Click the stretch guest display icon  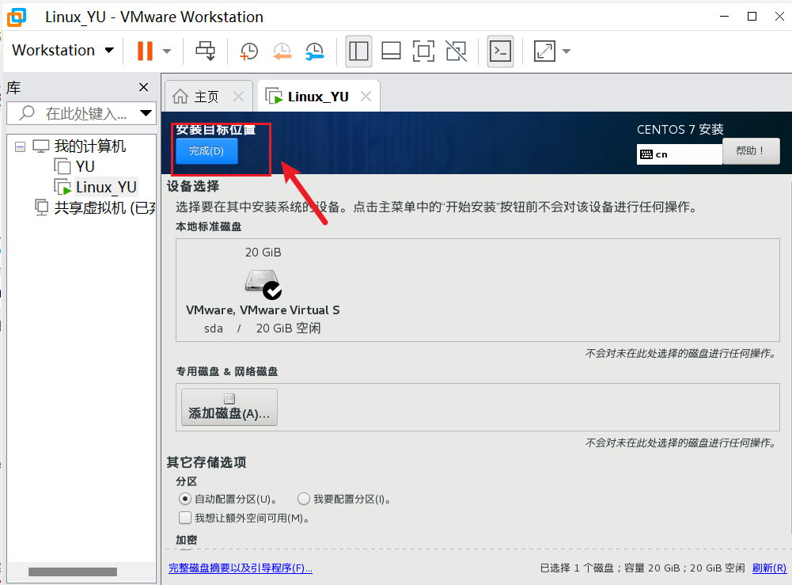(x=544, y=51)
